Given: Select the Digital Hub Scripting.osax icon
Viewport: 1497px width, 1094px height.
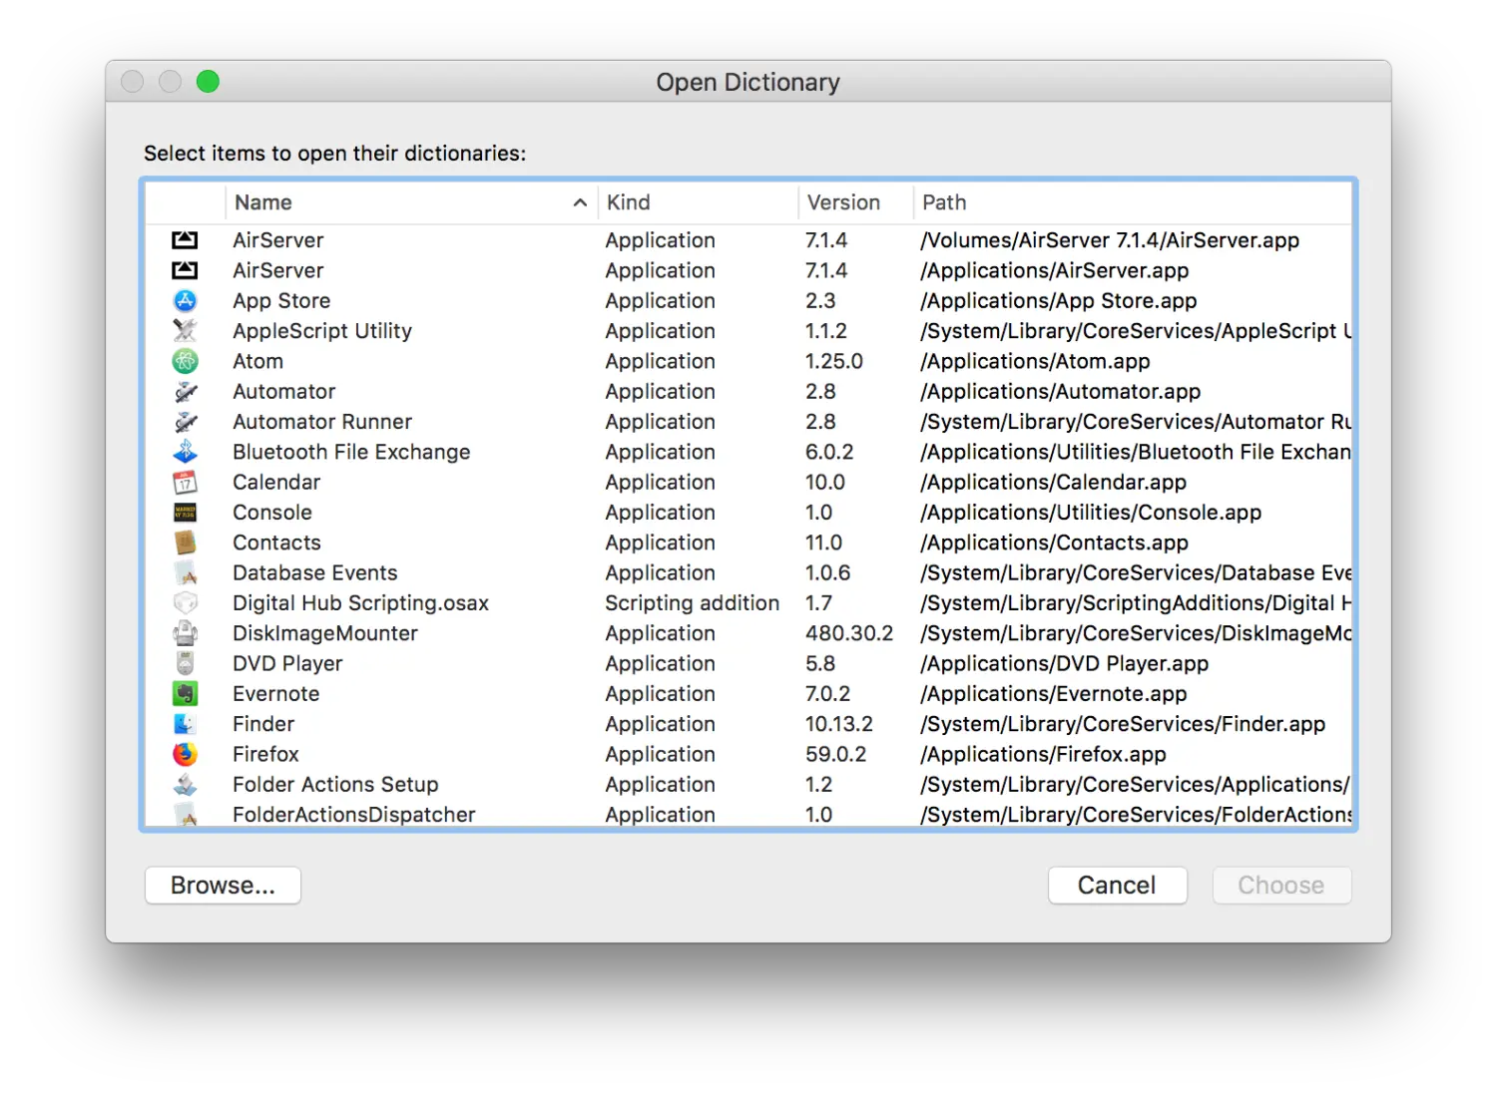Looking at the screenshot, I should coord(185,603).
